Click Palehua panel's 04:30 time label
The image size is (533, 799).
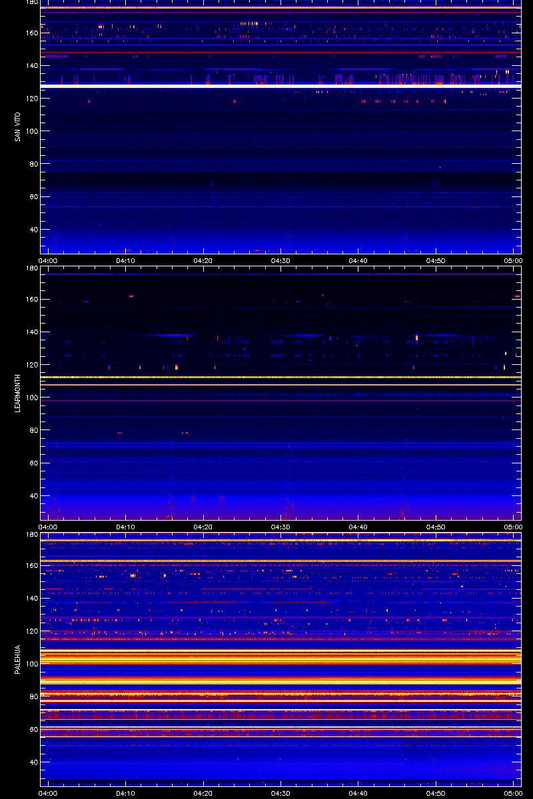tap(280, 793)
